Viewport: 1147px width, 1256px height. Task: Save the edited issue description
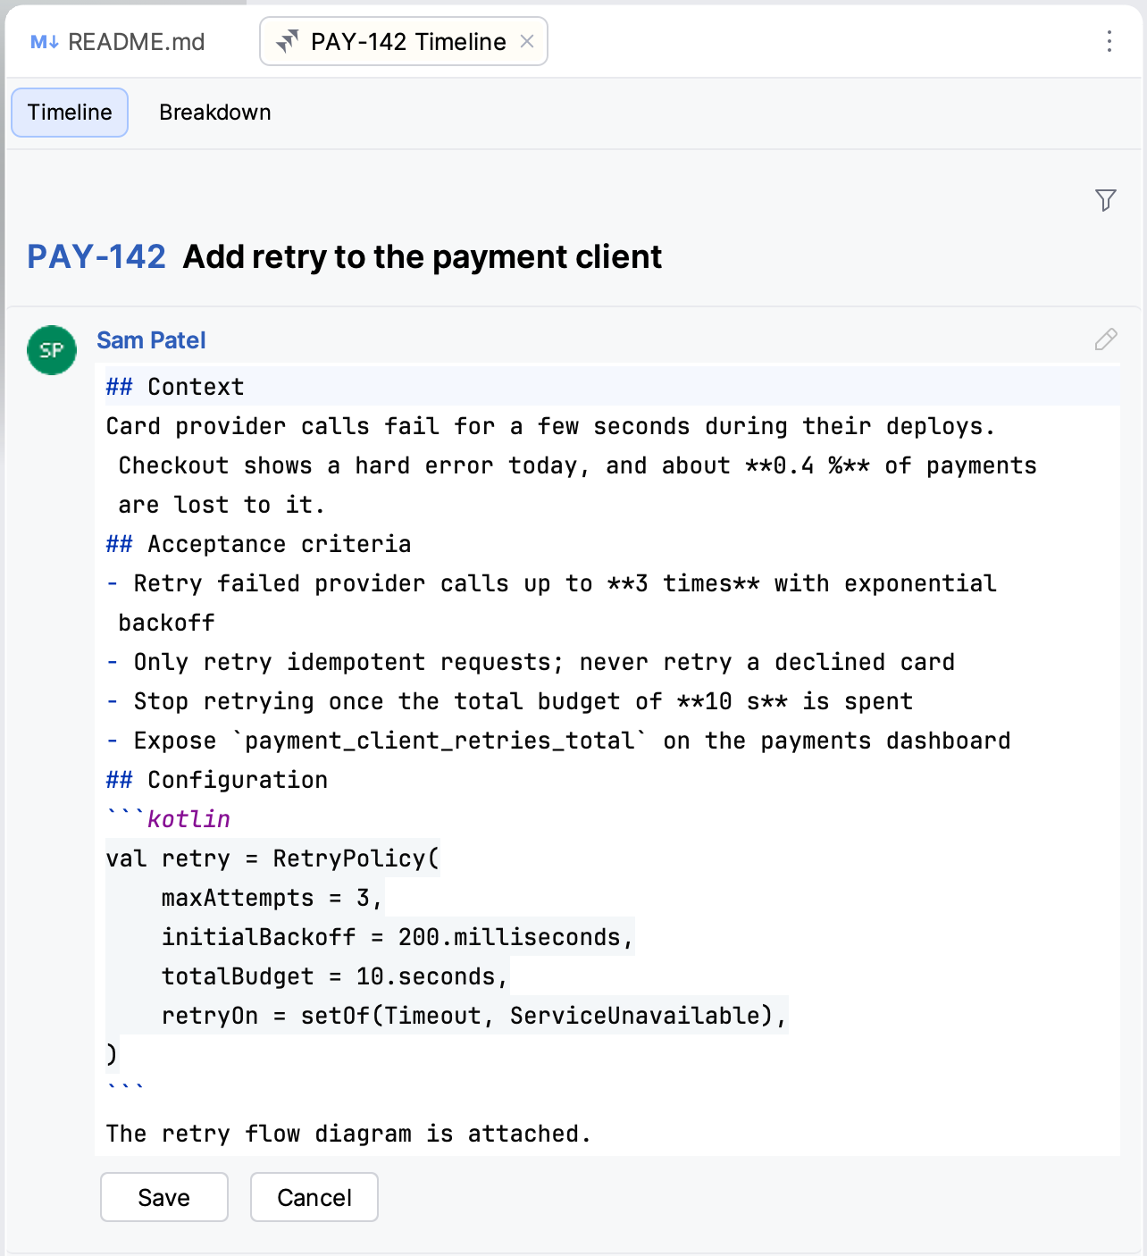tap(164, 1197)
